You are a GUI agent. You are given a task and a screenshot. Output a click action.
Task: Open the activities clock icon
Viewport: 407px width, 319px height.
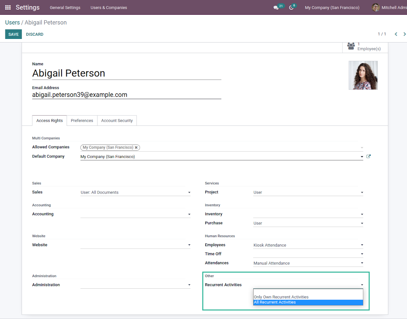[291, 8]
